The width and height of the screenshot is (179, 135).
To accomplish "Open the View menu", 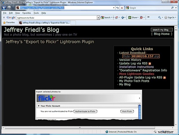I will pos(18,13).
